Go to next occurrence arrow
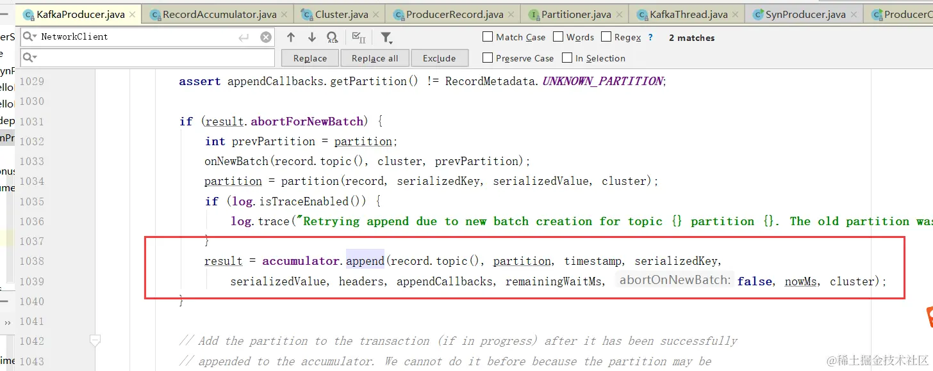933x371 pixels. tap(311, 37)
